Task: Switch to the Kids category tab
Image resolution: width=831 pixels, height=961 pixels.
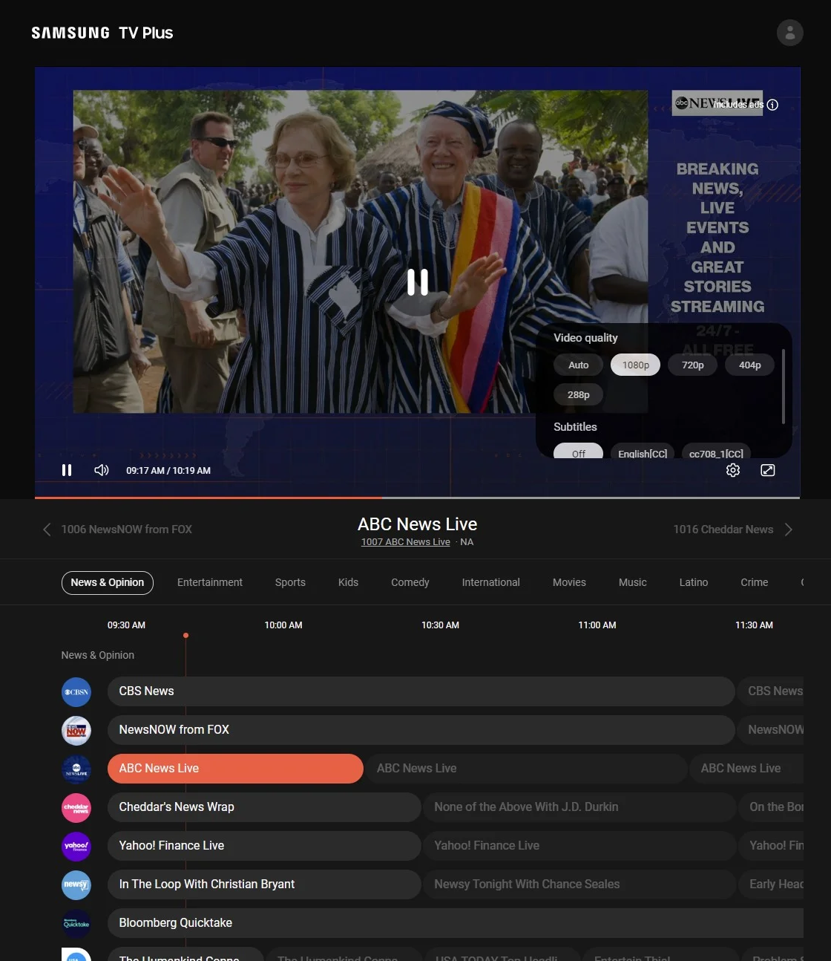Action: pos(348,583)
